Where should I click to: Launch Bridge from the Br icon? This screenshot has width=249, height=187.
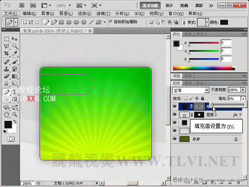[x=22, y=6]
